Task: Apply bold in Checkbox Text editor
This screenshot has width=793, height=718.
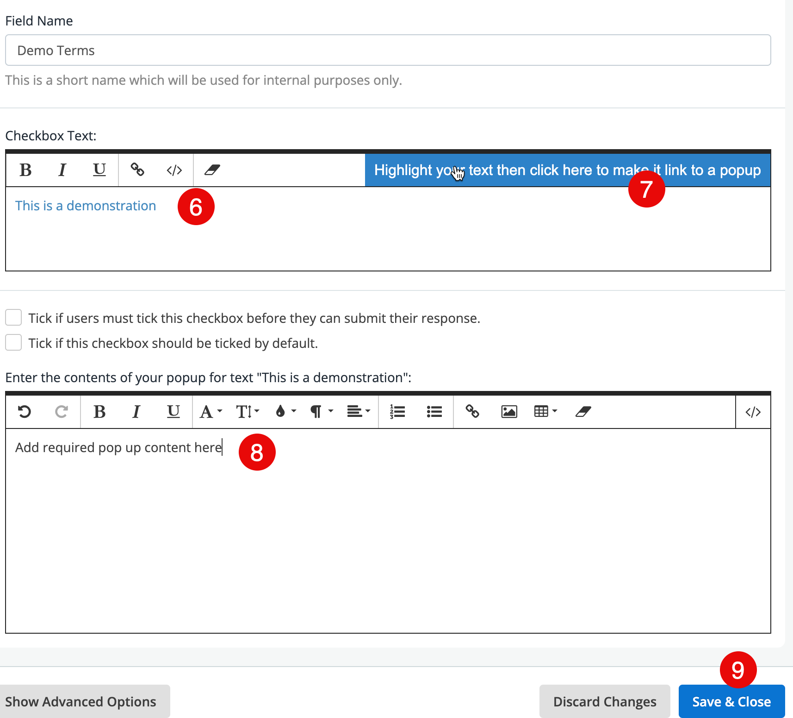Action: click(x=25, y=170)
